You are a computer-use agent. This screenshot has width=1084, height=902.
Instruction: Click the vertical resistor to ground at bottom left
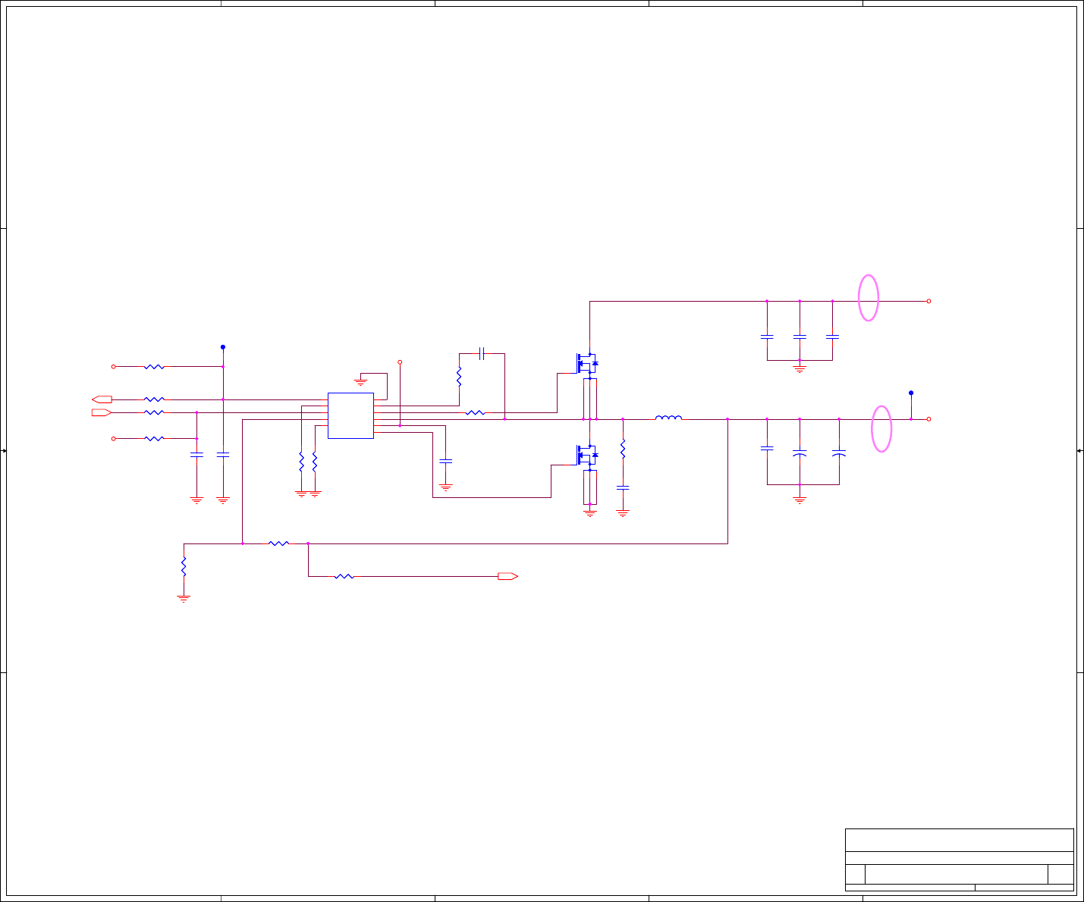[184, 566]
